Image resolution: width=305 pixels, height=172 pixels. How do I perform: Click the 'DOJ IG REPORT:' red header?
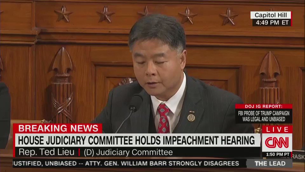[264, 106]
